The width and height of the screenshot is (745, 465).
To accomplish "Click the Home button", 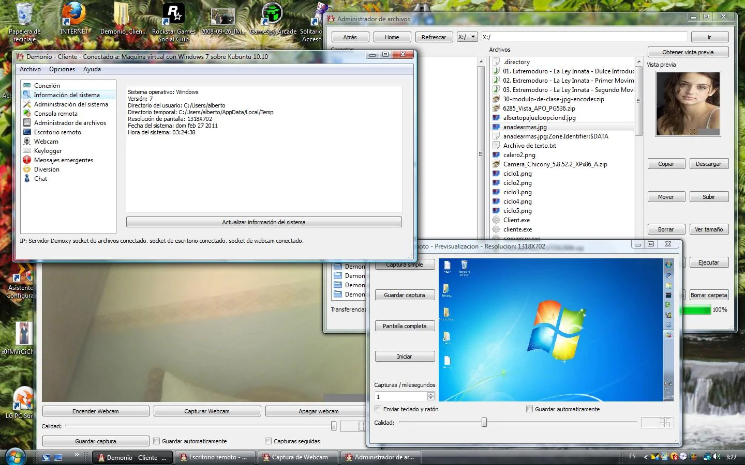I will pyautogui.click(x=392, y=37).
